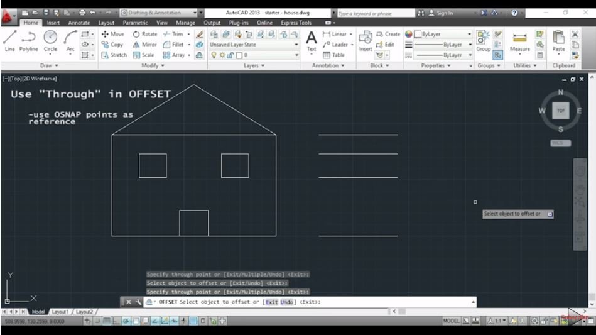Click the Erase tool icon
596x335 pixels.
click(199, 34)
